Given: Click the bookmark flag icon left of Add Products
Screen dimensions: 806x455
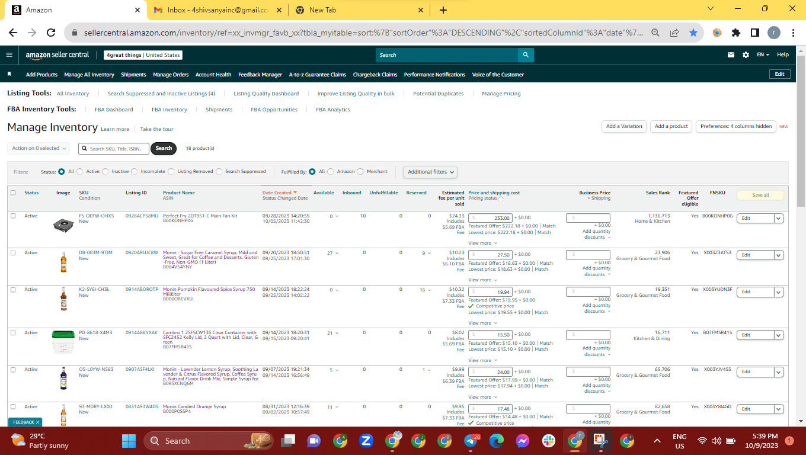Looking at the screenshot, I should click(9, 75).
